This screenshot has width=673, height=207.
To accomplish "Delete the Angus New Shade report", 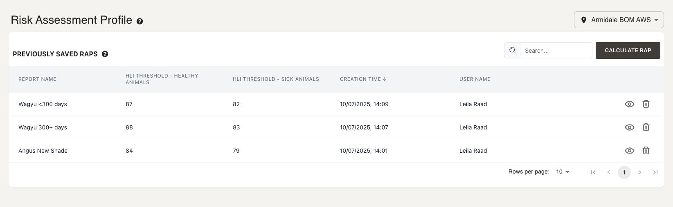I will 646,151.
